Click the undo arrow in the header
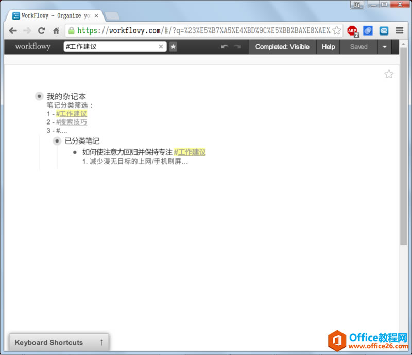412x355 pixels. point(224,47)
